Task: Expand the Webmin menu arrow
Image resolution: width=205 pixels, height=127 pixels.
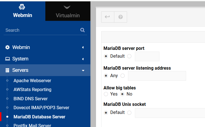Action: tap(83, 47)
